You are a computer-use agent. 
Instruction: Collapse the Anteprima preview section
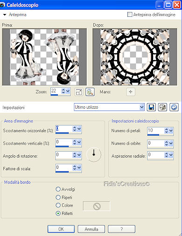[5, 15]
